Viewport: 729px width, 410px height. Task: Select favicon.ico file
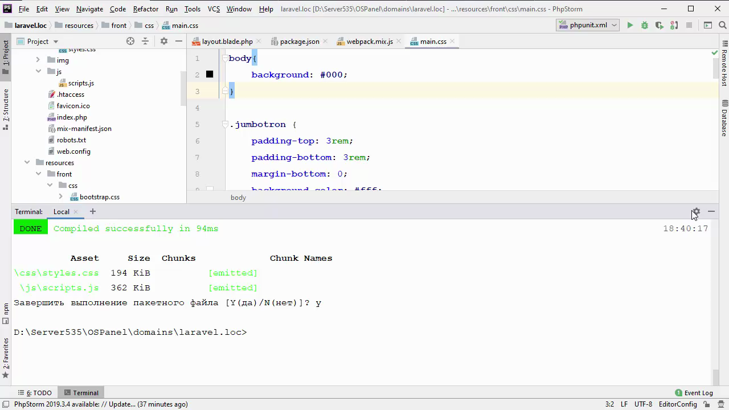[73, 106]
